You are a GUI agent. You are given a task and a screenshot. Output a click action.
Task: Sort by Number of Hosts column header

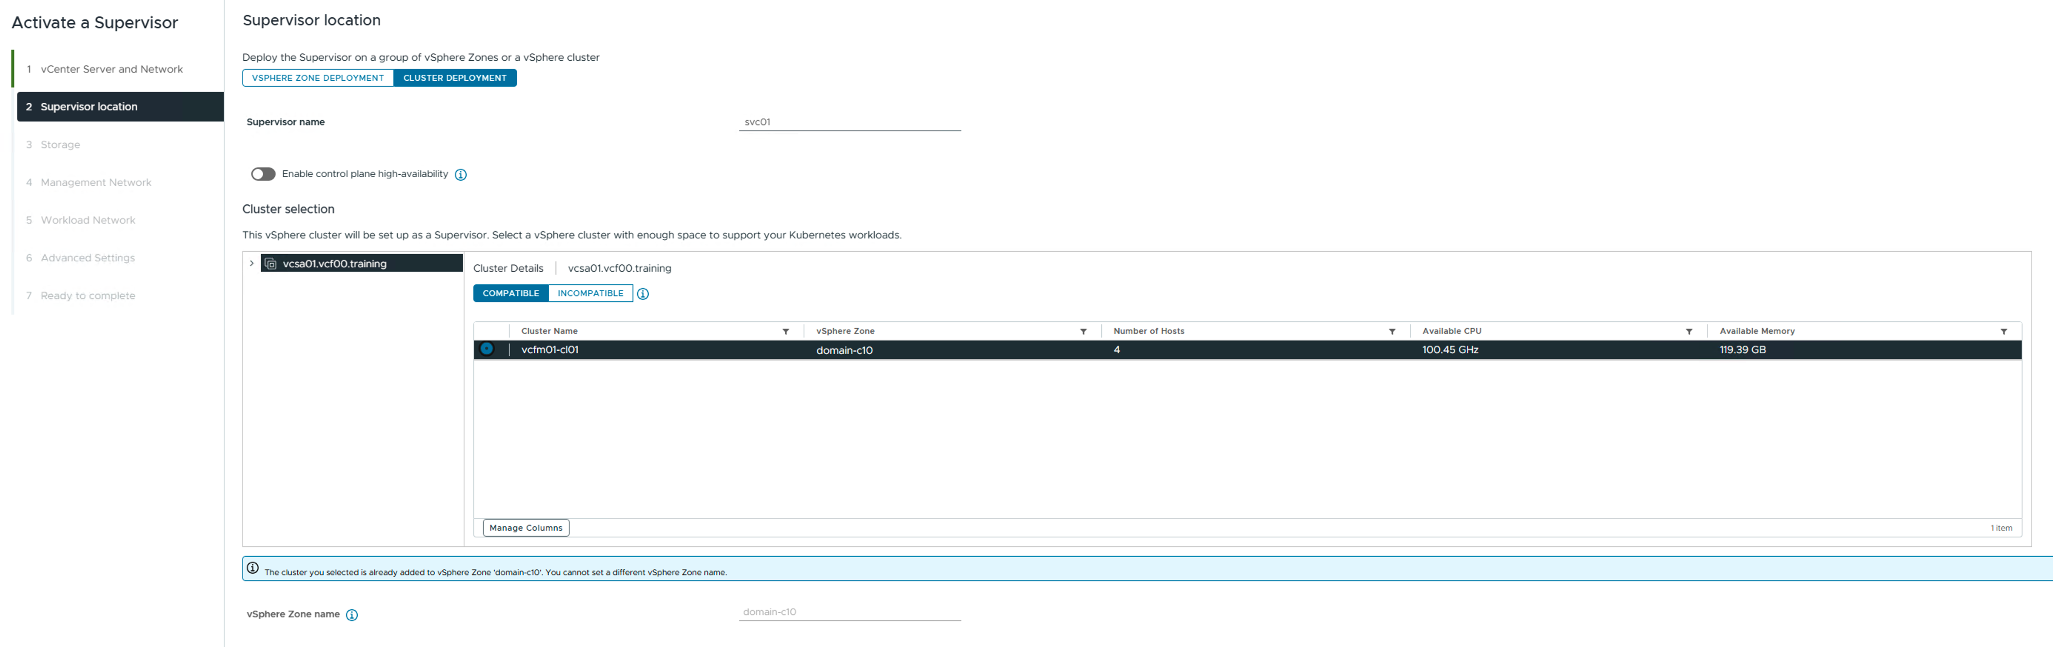pyautogui.click(x=1148, y=332)
